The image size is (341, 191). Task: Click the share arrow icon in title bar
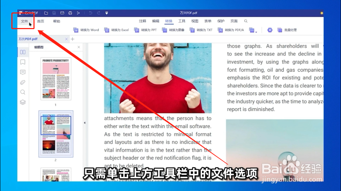[x=78, y=13]
